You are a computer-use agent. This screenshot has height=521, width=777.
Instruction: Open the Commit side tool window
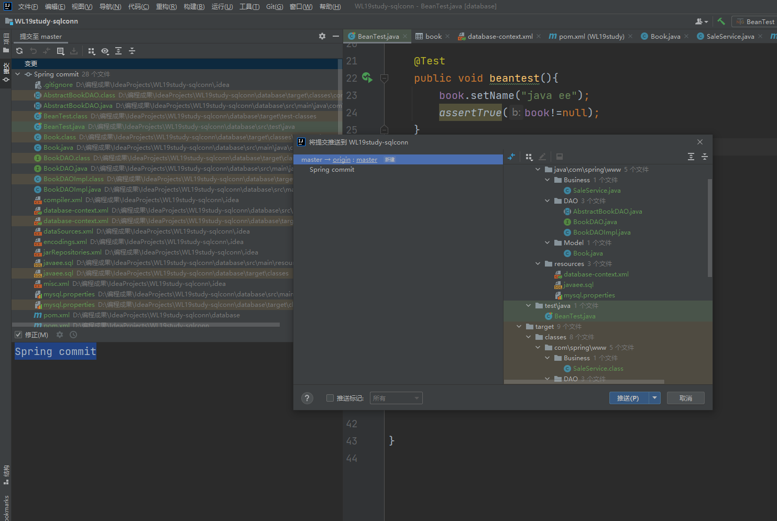[6, 72]
